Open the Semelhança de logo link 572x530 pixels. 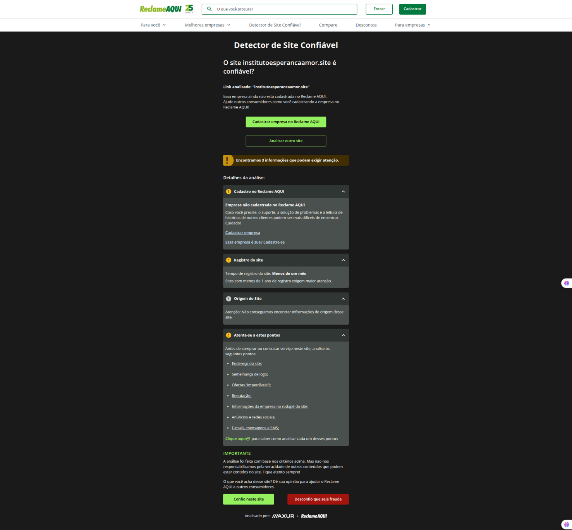250,374
